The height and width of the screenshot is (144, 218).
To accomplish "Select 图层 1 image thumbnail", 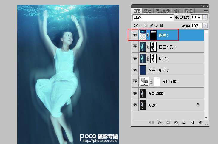I will [143, 59].
